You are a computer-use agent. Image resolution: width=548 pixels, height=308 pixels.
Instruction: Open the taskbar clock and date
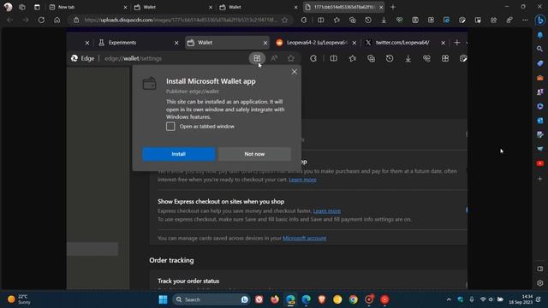[521, 299]
